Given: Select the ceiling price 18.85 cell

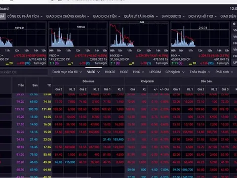Looking at the screenshot, I should 20,147.
